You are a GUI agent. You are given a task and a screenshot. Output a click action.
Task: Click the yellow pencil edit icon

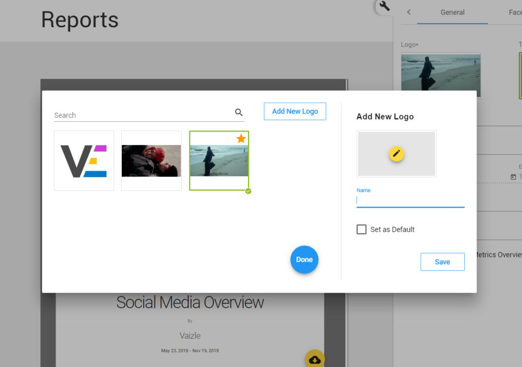coord(396,153)
